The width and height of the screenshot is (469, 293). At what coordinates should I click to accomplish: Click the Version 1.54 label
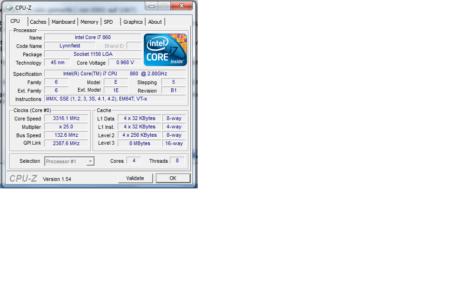click(x=57, y=179)
